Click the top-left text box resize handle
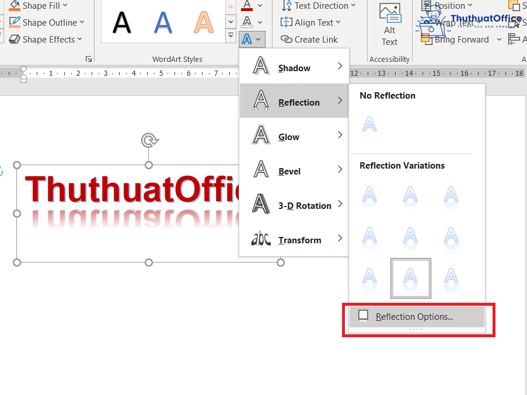Screen dimensions: 527x395 coord(17,165)
